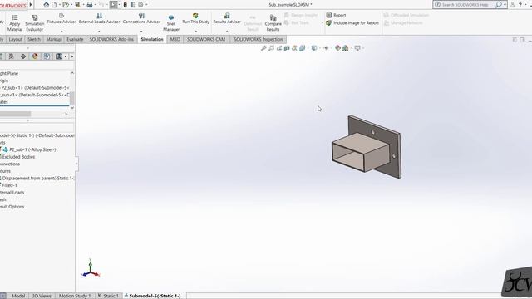532x299 pixels.
Task: Select the Simulation tab
Action: (x=152, y=39)
